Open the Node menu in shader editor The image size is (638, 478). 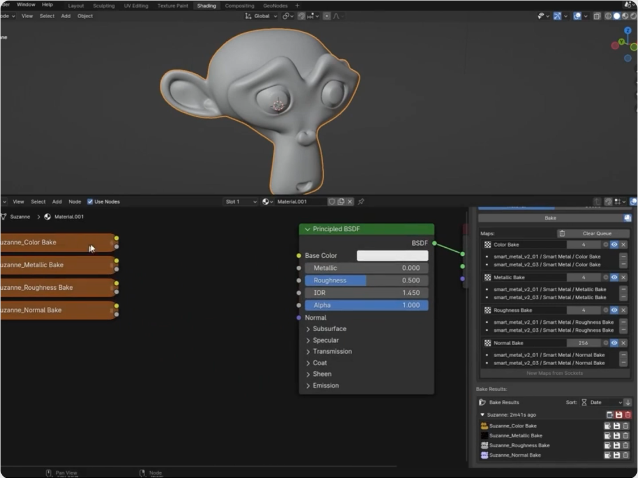(x=75, y=201)
